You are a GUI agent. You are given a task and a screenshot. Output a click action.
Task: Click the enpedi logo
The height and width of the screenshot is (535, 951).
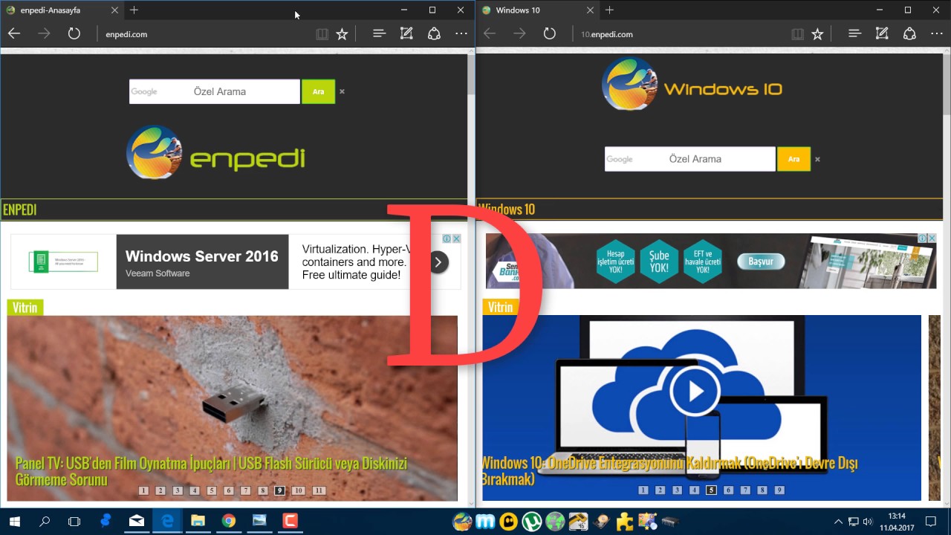[215, 152]
